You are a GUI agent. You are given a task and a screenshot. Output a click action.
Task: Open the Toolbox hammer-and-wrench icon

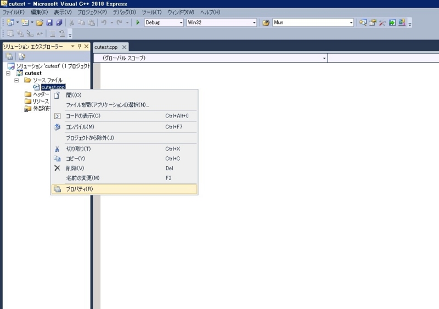click(382, 23)
